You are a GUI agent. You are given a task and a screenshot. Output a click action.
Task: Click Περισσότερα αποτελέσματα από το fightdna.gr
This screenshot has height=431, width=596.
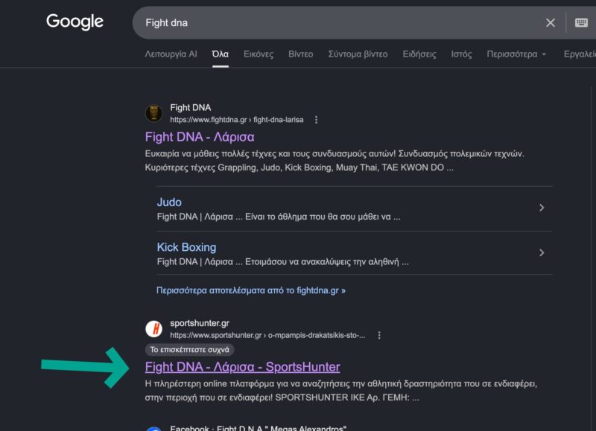point(251,290)
